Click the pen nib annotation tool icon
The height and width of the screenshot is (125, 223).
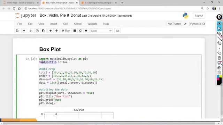[x=219, y=17]
